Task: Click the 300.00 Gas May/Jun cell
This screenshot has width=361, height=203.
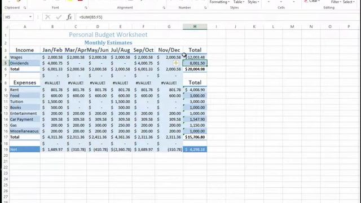Action: point(98,125)
